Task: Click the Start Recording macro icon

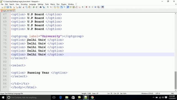Action: pyautogui.click(x=86, y=7)
